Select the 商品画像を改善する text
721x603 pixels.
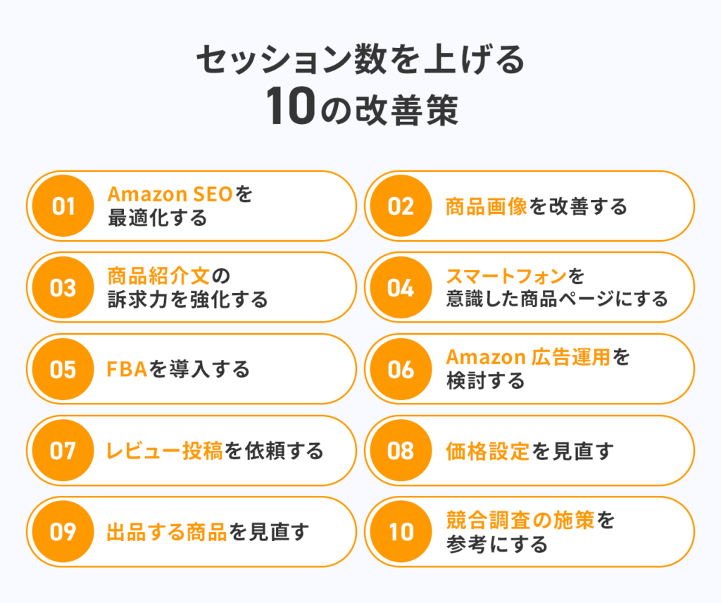click(537, 206)
